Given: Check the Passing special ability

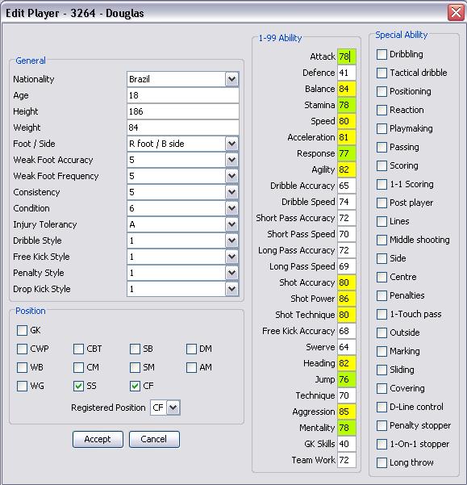Looking at the screenshot, I should tap(382, 147).
